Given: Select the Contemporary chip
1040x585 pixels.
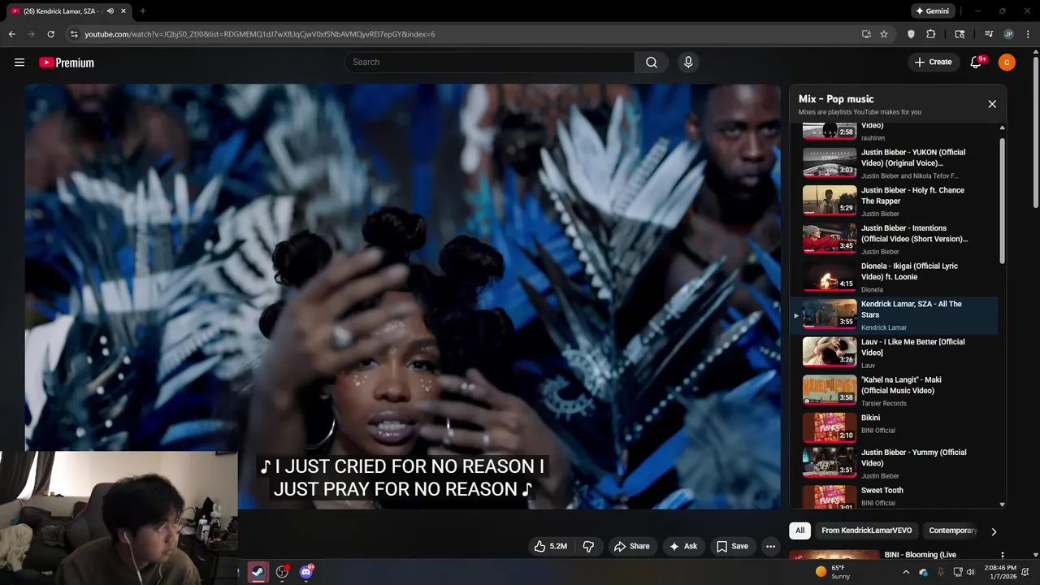Looking at the screenshot, I should point(952,531).
